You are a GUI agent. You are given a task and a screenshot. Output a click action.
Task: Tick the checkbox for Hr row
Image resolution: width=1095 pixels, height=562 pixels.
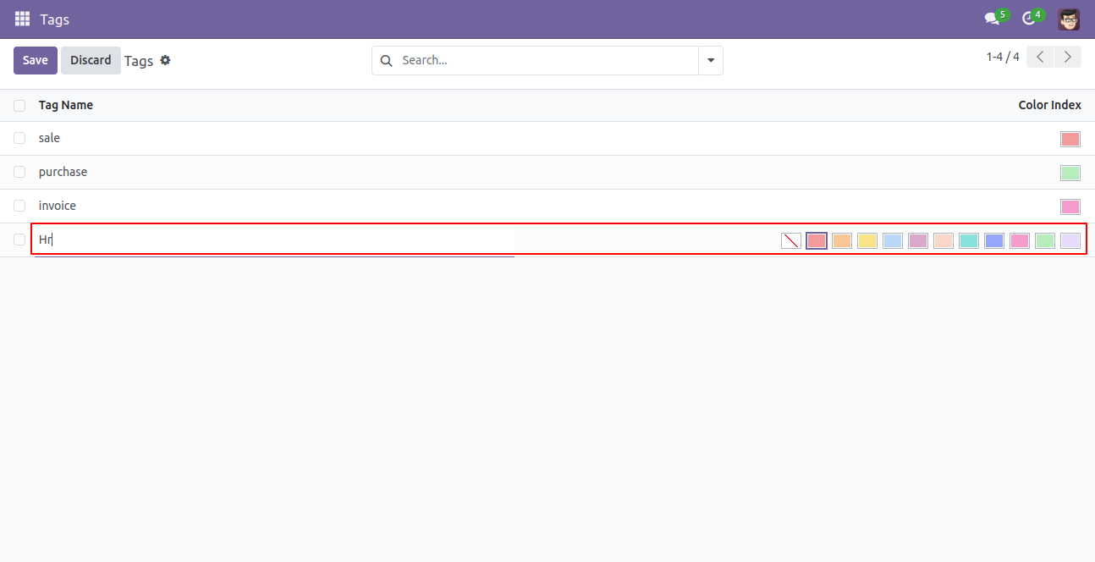click(19, 240)
